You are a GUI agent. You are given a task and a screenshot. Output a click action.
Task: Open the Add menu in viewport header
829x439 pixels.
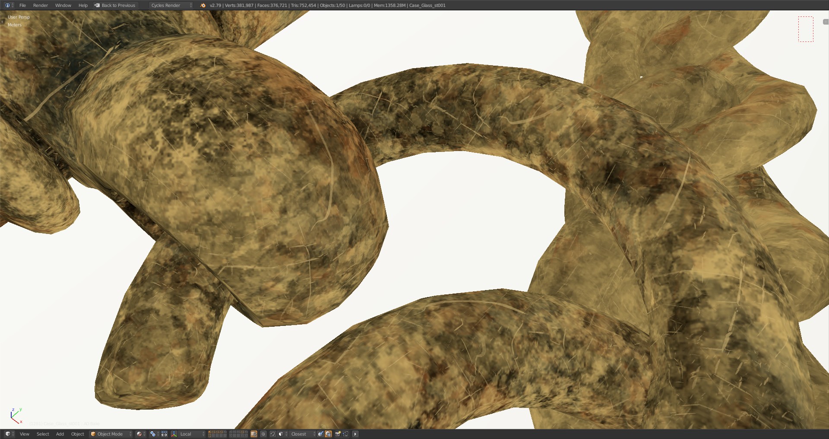pyautogui.click(x=60, y=434)
